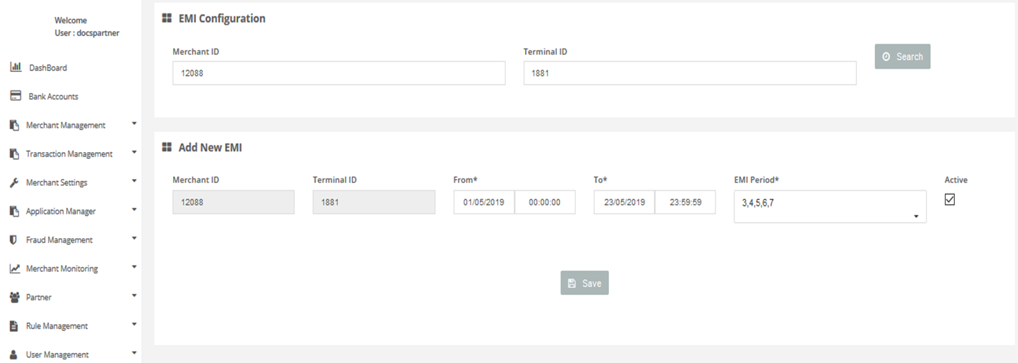Select the From date field
Image resolution: width=1018 pixels, height=363 pixels.
[x=484, y=202]
